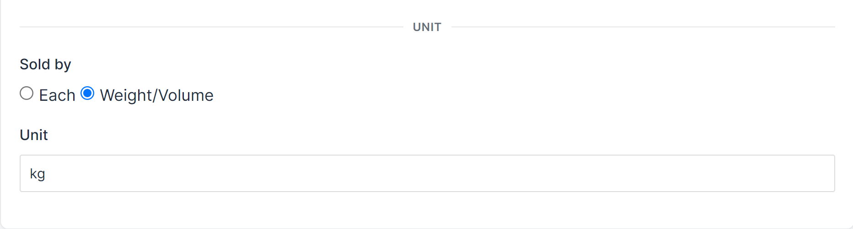Screen dimensions: 853x229
Task: Click the word "Sold" above the radio options
Action: click(x=35, y=64)
